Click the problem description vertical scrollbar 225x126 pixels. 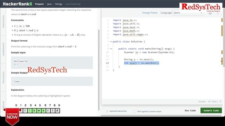[99, 70]
